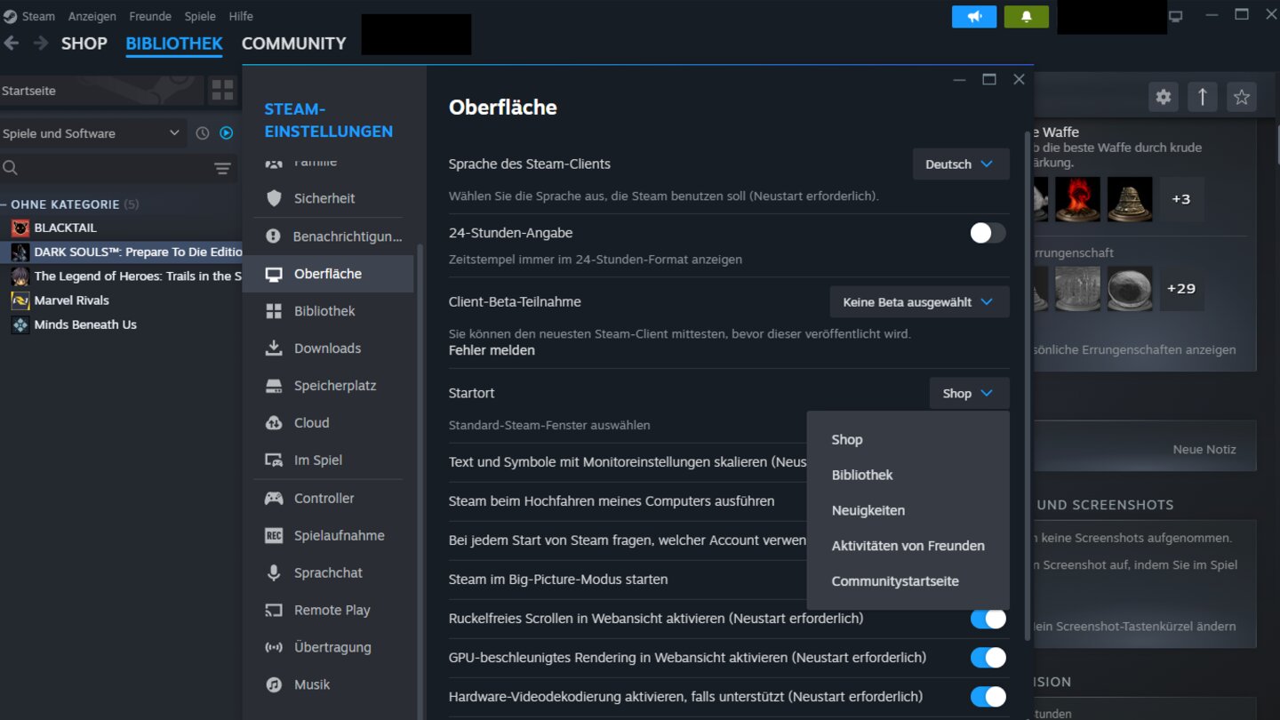1280x720 pixels.
Task: Select Bibliothek from the Startort dropdown
Action: pos(861,475)
